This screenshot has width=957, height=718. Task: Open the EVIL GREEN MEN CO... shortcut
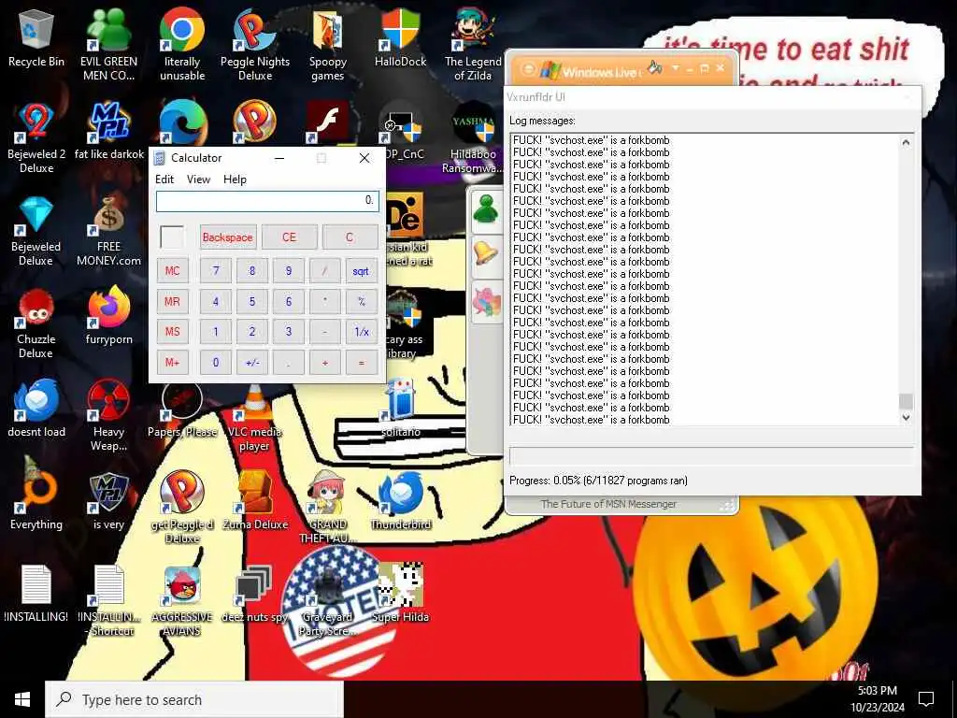(x=108, y=44)
